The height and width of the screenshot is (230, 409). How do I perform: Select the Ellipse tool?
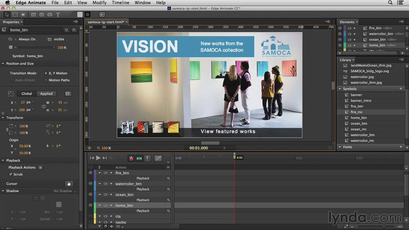(50, 14)
